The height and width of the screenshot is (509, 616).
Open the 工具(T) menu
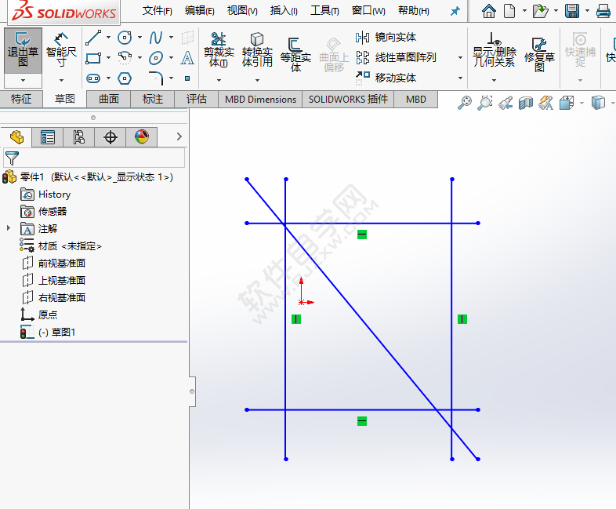tap(324, 11)
